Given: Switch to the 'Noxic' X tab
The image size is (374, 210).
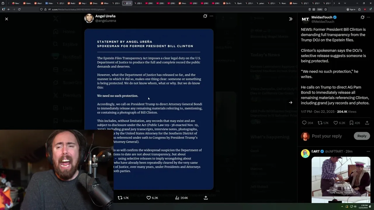Looking at the screenshot, I should (283, 3).
